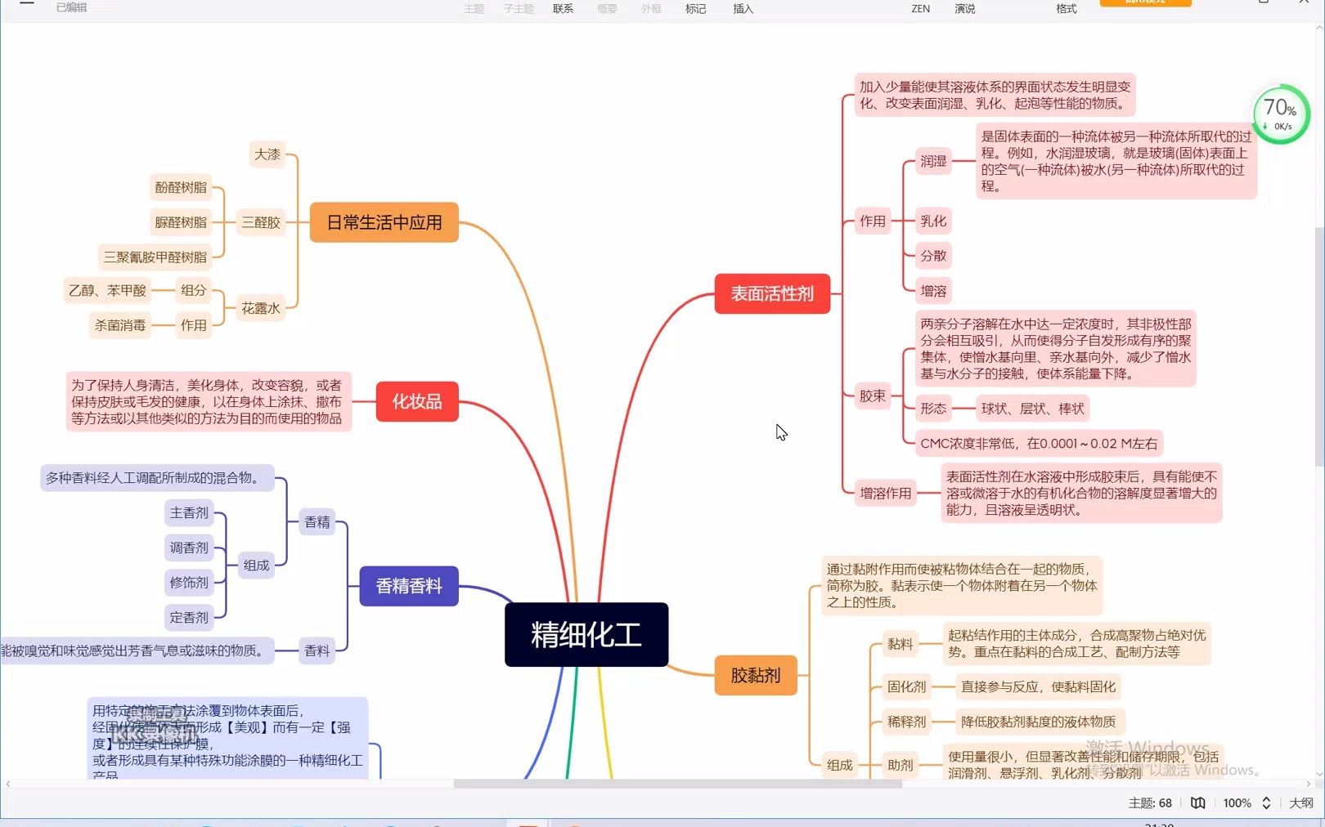This screenshot has width=1325, height=827.
Task: Click the left arrow of horizontal scrollbar
Action: point(8,784)
